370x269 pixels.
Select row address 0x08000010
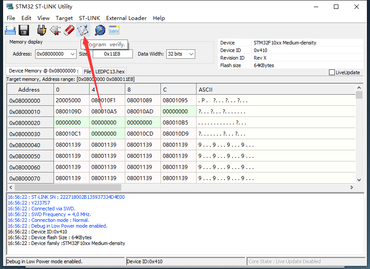pos(30,112)
